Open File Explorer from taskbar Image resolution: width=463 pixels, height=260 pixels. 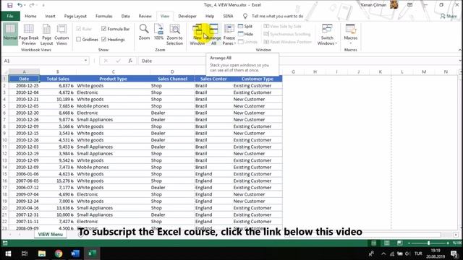(42, 253)
